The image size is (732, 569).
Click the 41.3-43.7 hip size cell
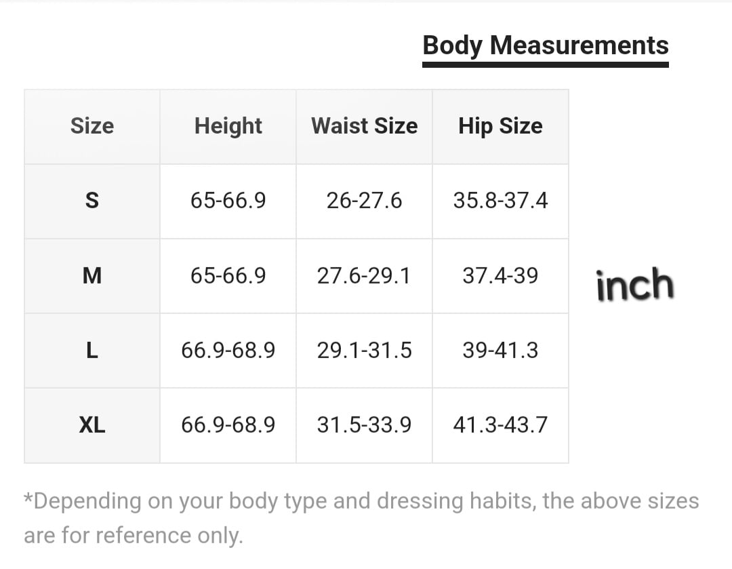500,425
